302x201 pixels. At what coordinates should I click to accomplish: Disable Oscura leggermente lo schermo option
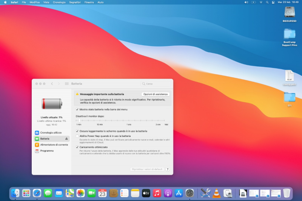(x=77, y=131)
